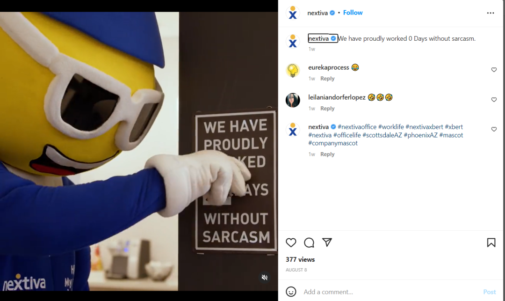Open the #officelife hashtag
Viewport: 505px width, 301px height.
click(x=347, y=135)
